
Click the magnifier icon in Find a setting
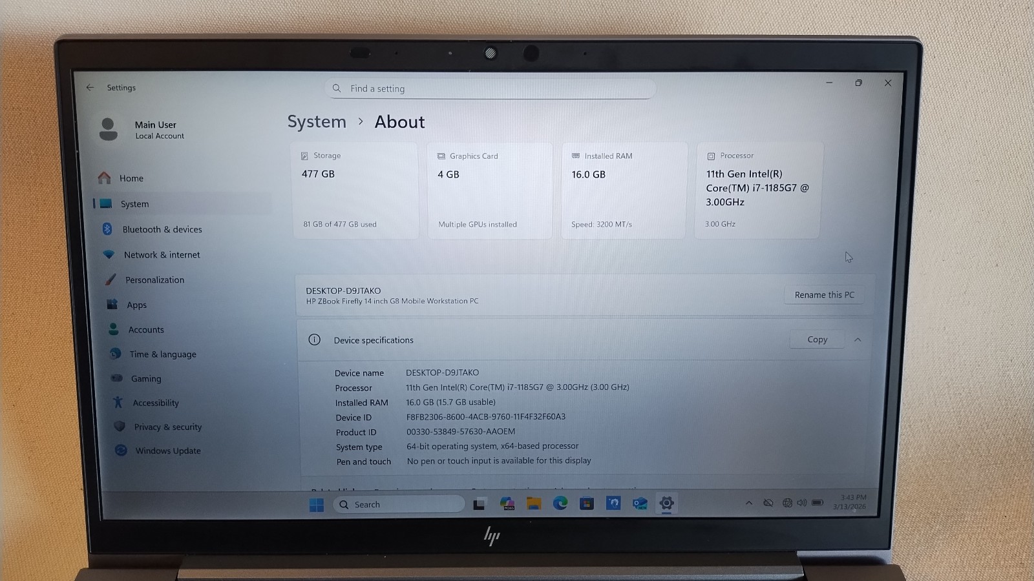[x=337, y=88]
